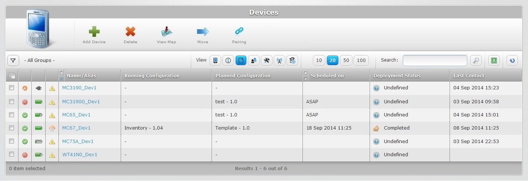Click the power plug icon for MC3190_Dev1
The height and width of the screenshot is (181, 528).
(x=39, y=88)
